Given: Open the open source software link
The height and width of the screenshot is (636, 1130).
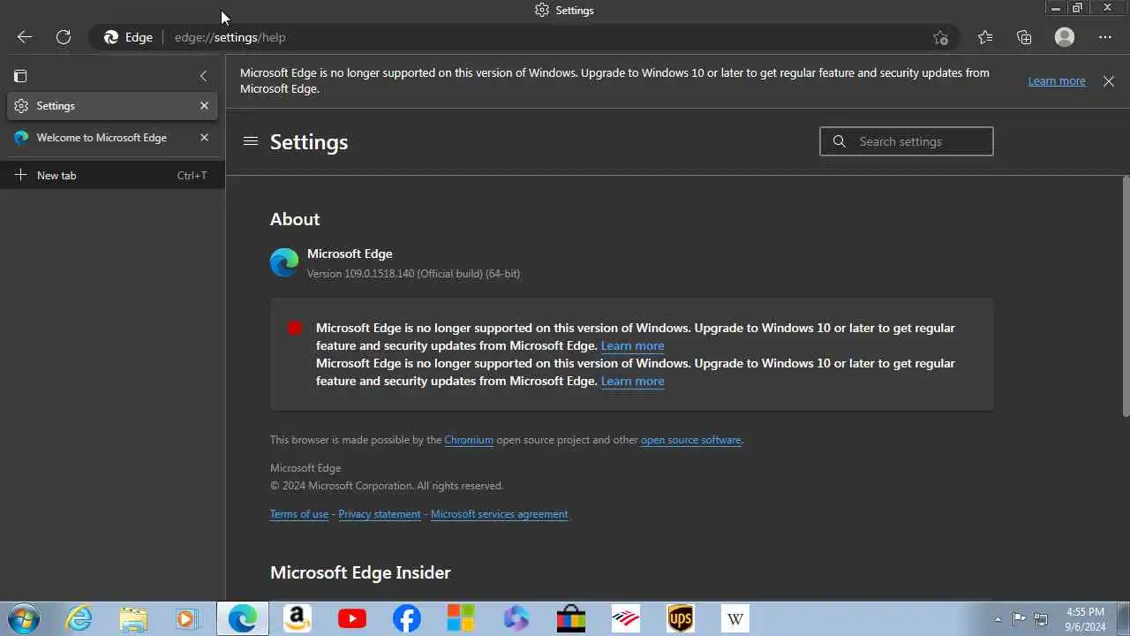Looking at the screenshot, I should [691, 440].
